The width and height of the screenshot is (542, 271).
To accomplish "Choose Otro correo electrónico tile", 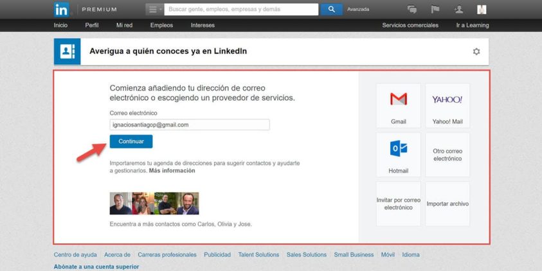I will pyautogui.click(x=447, y=155).
